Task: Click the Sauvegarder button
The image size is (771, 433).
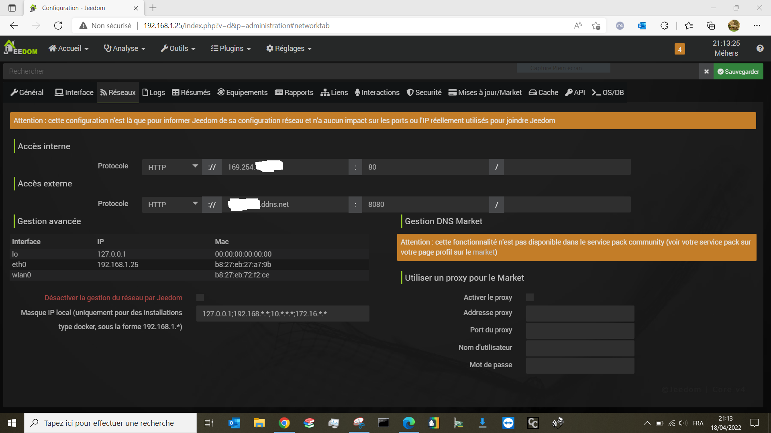Action: [x=738, y=71]
